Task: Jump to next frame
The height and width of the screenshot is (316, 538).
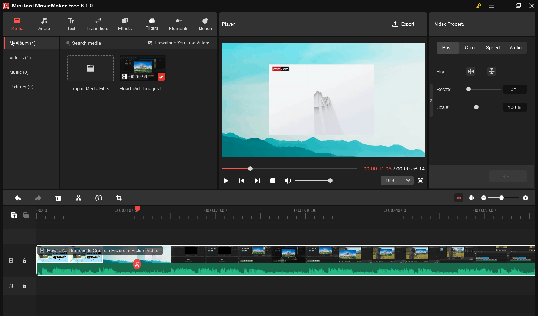Action: click(x=257, y=181)
